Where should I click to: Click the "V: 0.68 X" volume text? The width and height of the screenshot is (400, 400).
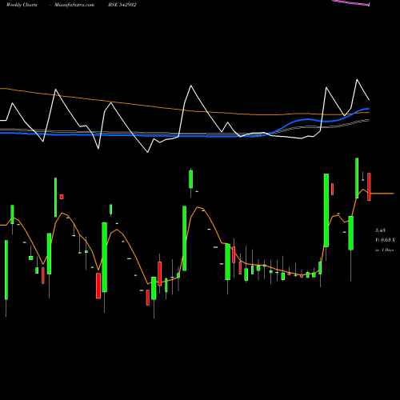[x=385, y=240]
